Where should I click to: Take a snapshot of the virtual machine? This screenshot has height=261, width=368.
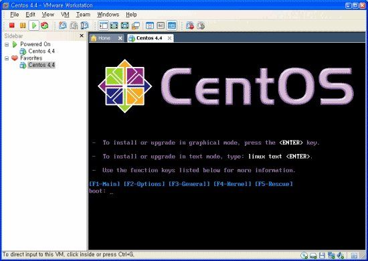click(63, 25)
